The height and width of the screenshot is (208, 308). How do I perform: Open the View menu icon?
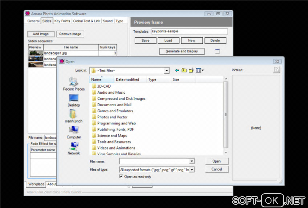(x=200, y=70)
